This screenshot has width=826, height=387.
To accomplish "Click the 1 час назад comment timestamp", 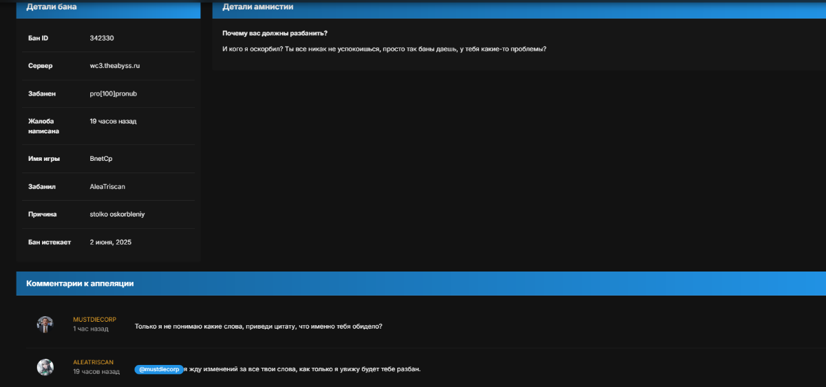I will point(90,329).
